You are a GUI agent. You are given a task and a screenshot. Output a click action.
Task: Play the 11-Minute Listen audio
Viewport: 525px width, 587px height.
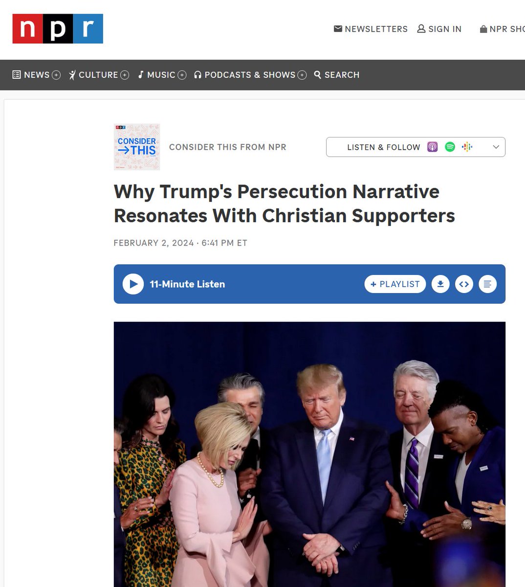pyautogui.click(x=133, y=284)
